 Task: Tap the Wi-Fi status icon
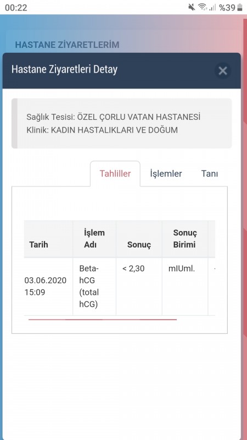tap(203, 7)
